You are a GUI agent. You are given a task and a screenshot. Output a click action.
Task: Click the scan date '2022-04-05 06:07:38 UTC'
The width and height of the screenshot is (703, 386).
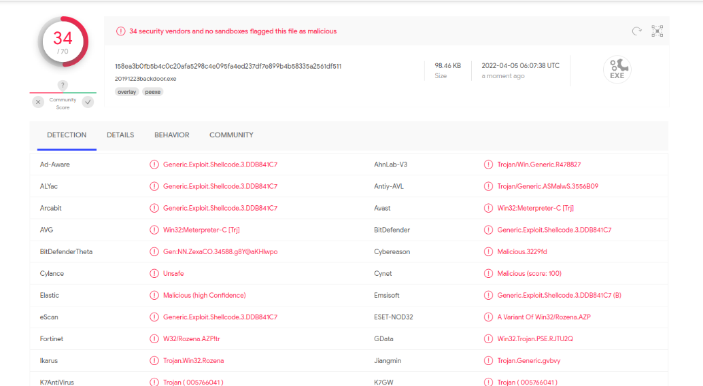pyautogui.click(x=521, y=65)
